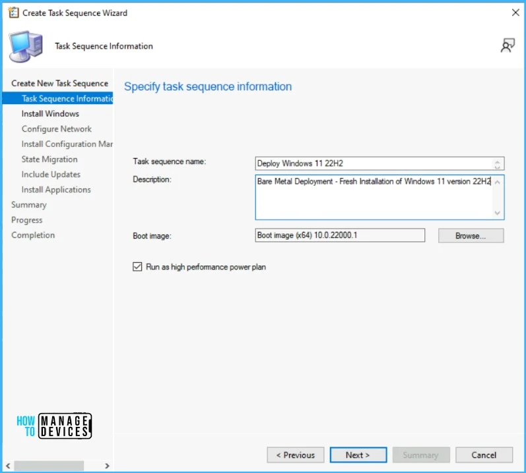
Task: Go to Install Windows step
Action: tap(50, 114)
